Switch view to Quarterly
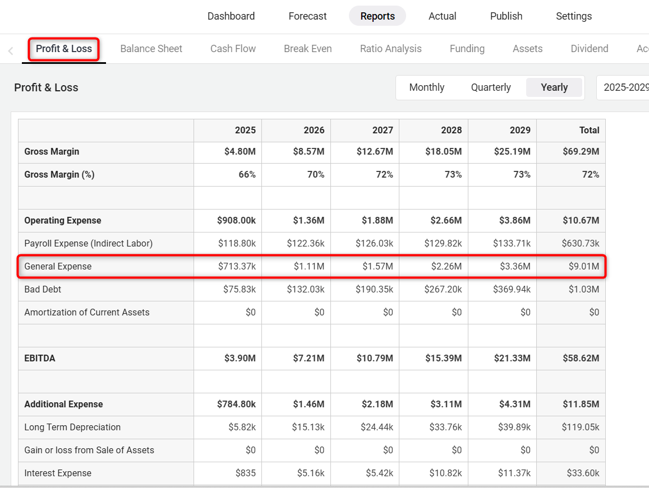This screenshot has height=488, width=649. coord(491,87)
